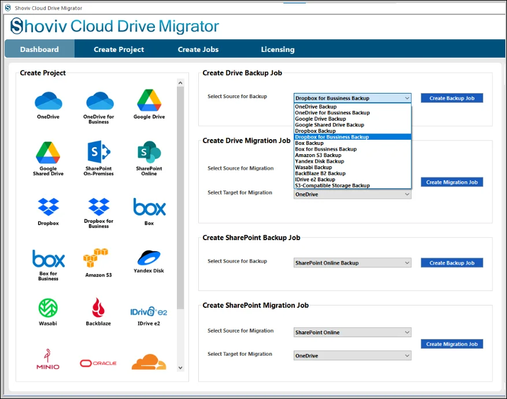Select SharePoint Online project icon

click(149, 152)
